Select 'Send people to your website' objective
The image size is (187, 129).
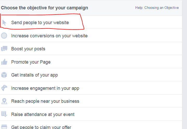point(91,22)
